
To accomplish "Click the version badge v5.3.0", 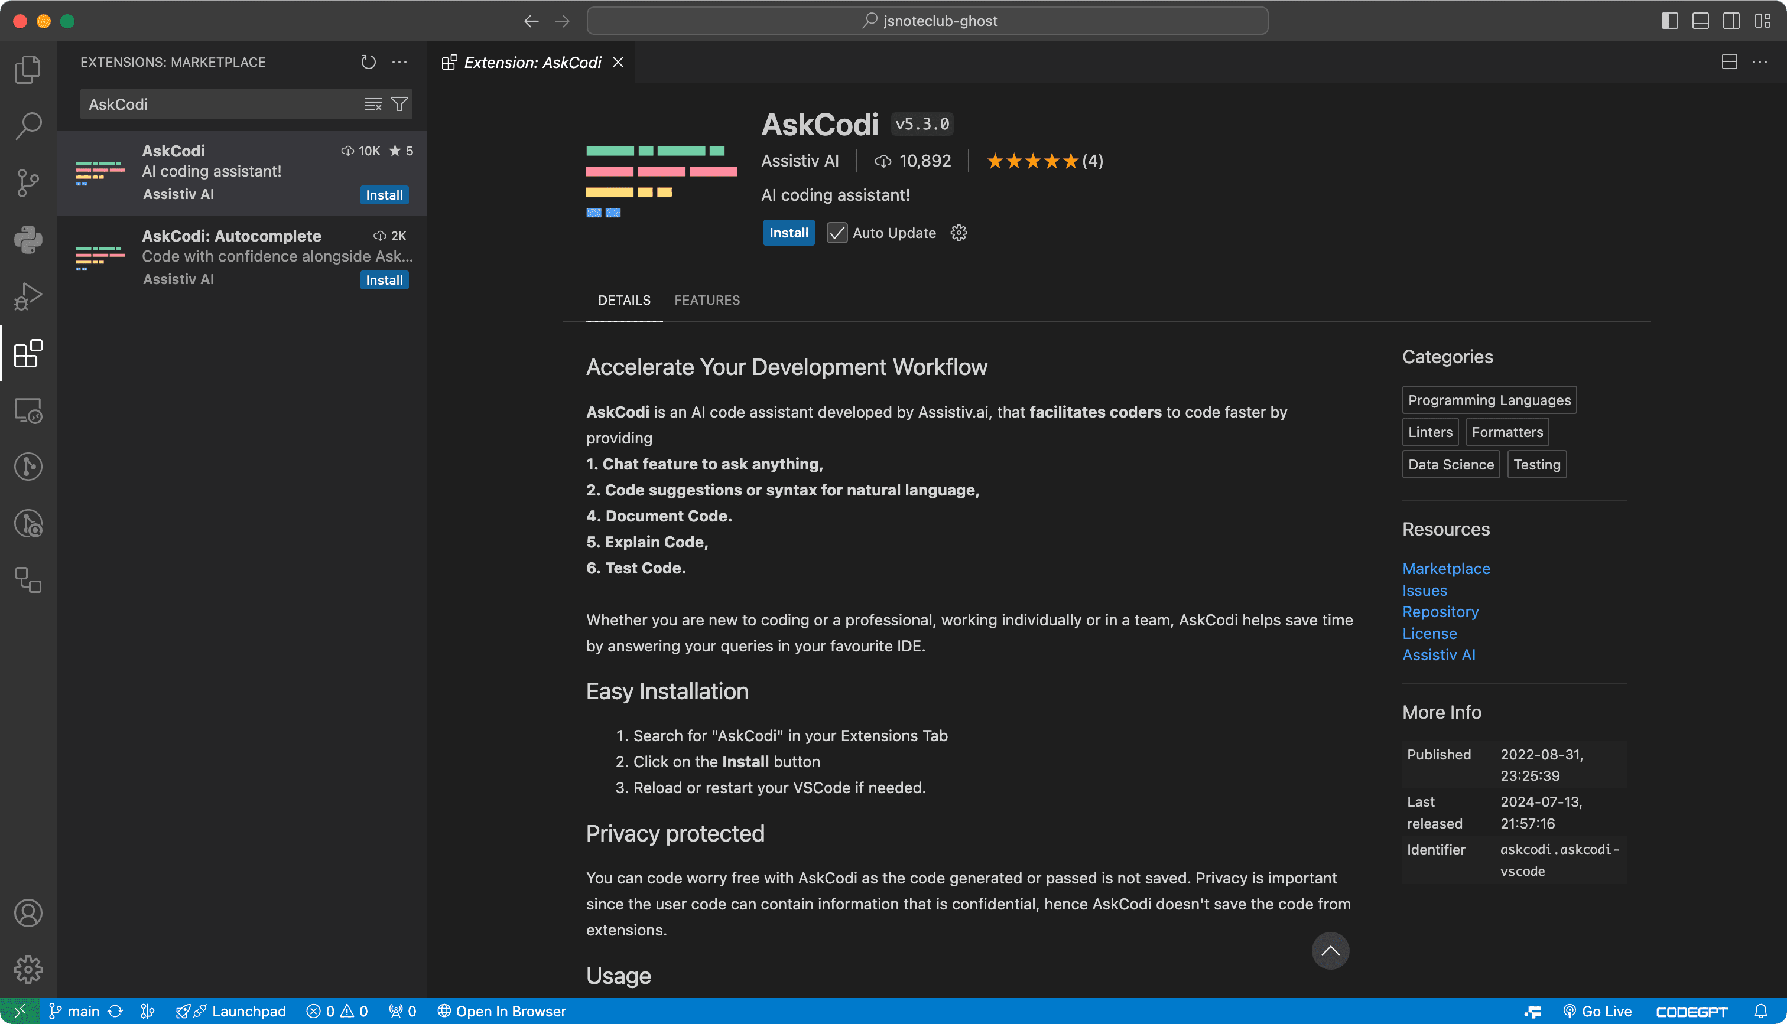I will (x=922, y=124).
